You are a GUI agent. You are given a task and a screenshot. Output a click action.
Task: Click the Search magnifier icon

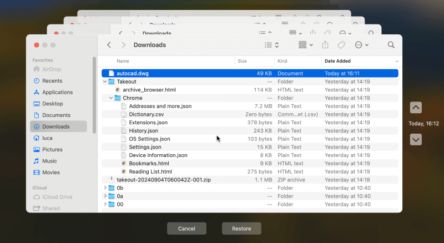click(391, 45)
